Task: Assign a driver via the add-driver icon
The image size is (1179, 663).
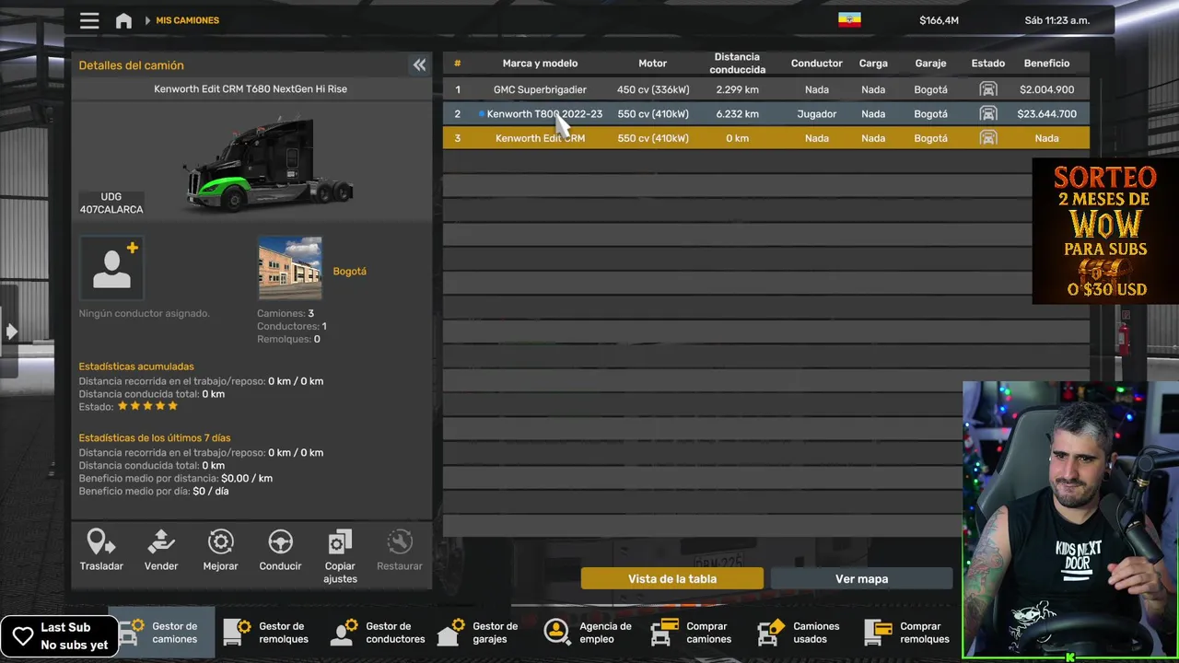Action: point(111,268)
